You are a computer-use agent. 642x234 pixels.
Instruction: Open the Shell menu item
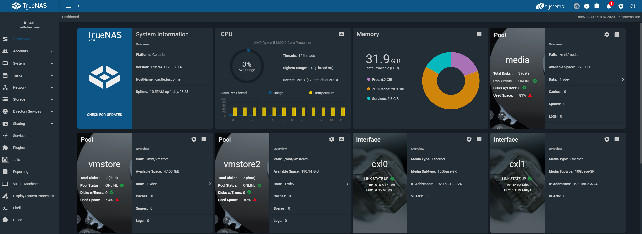pos(17,208)
